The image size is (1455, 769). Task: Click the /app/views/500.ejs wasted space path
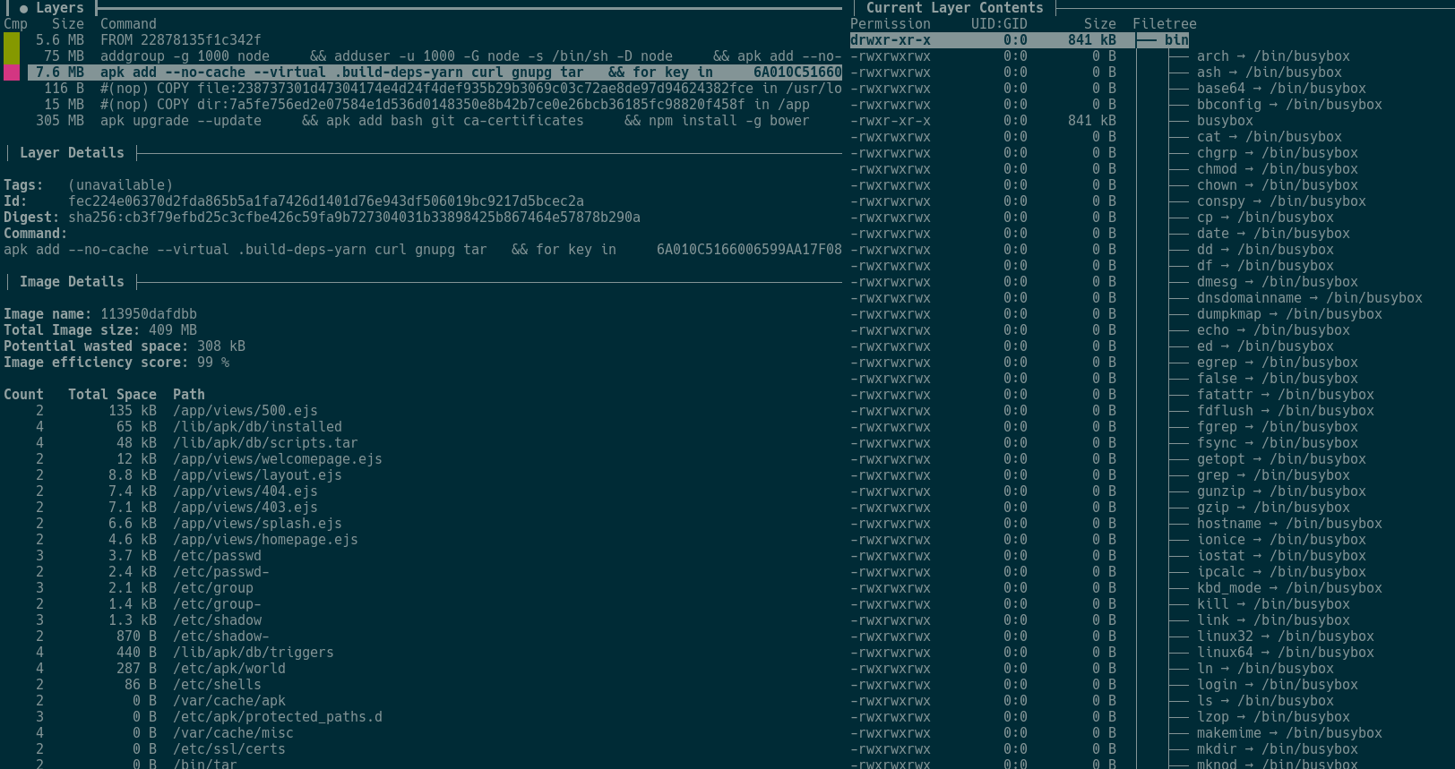(x=245, y=411)
